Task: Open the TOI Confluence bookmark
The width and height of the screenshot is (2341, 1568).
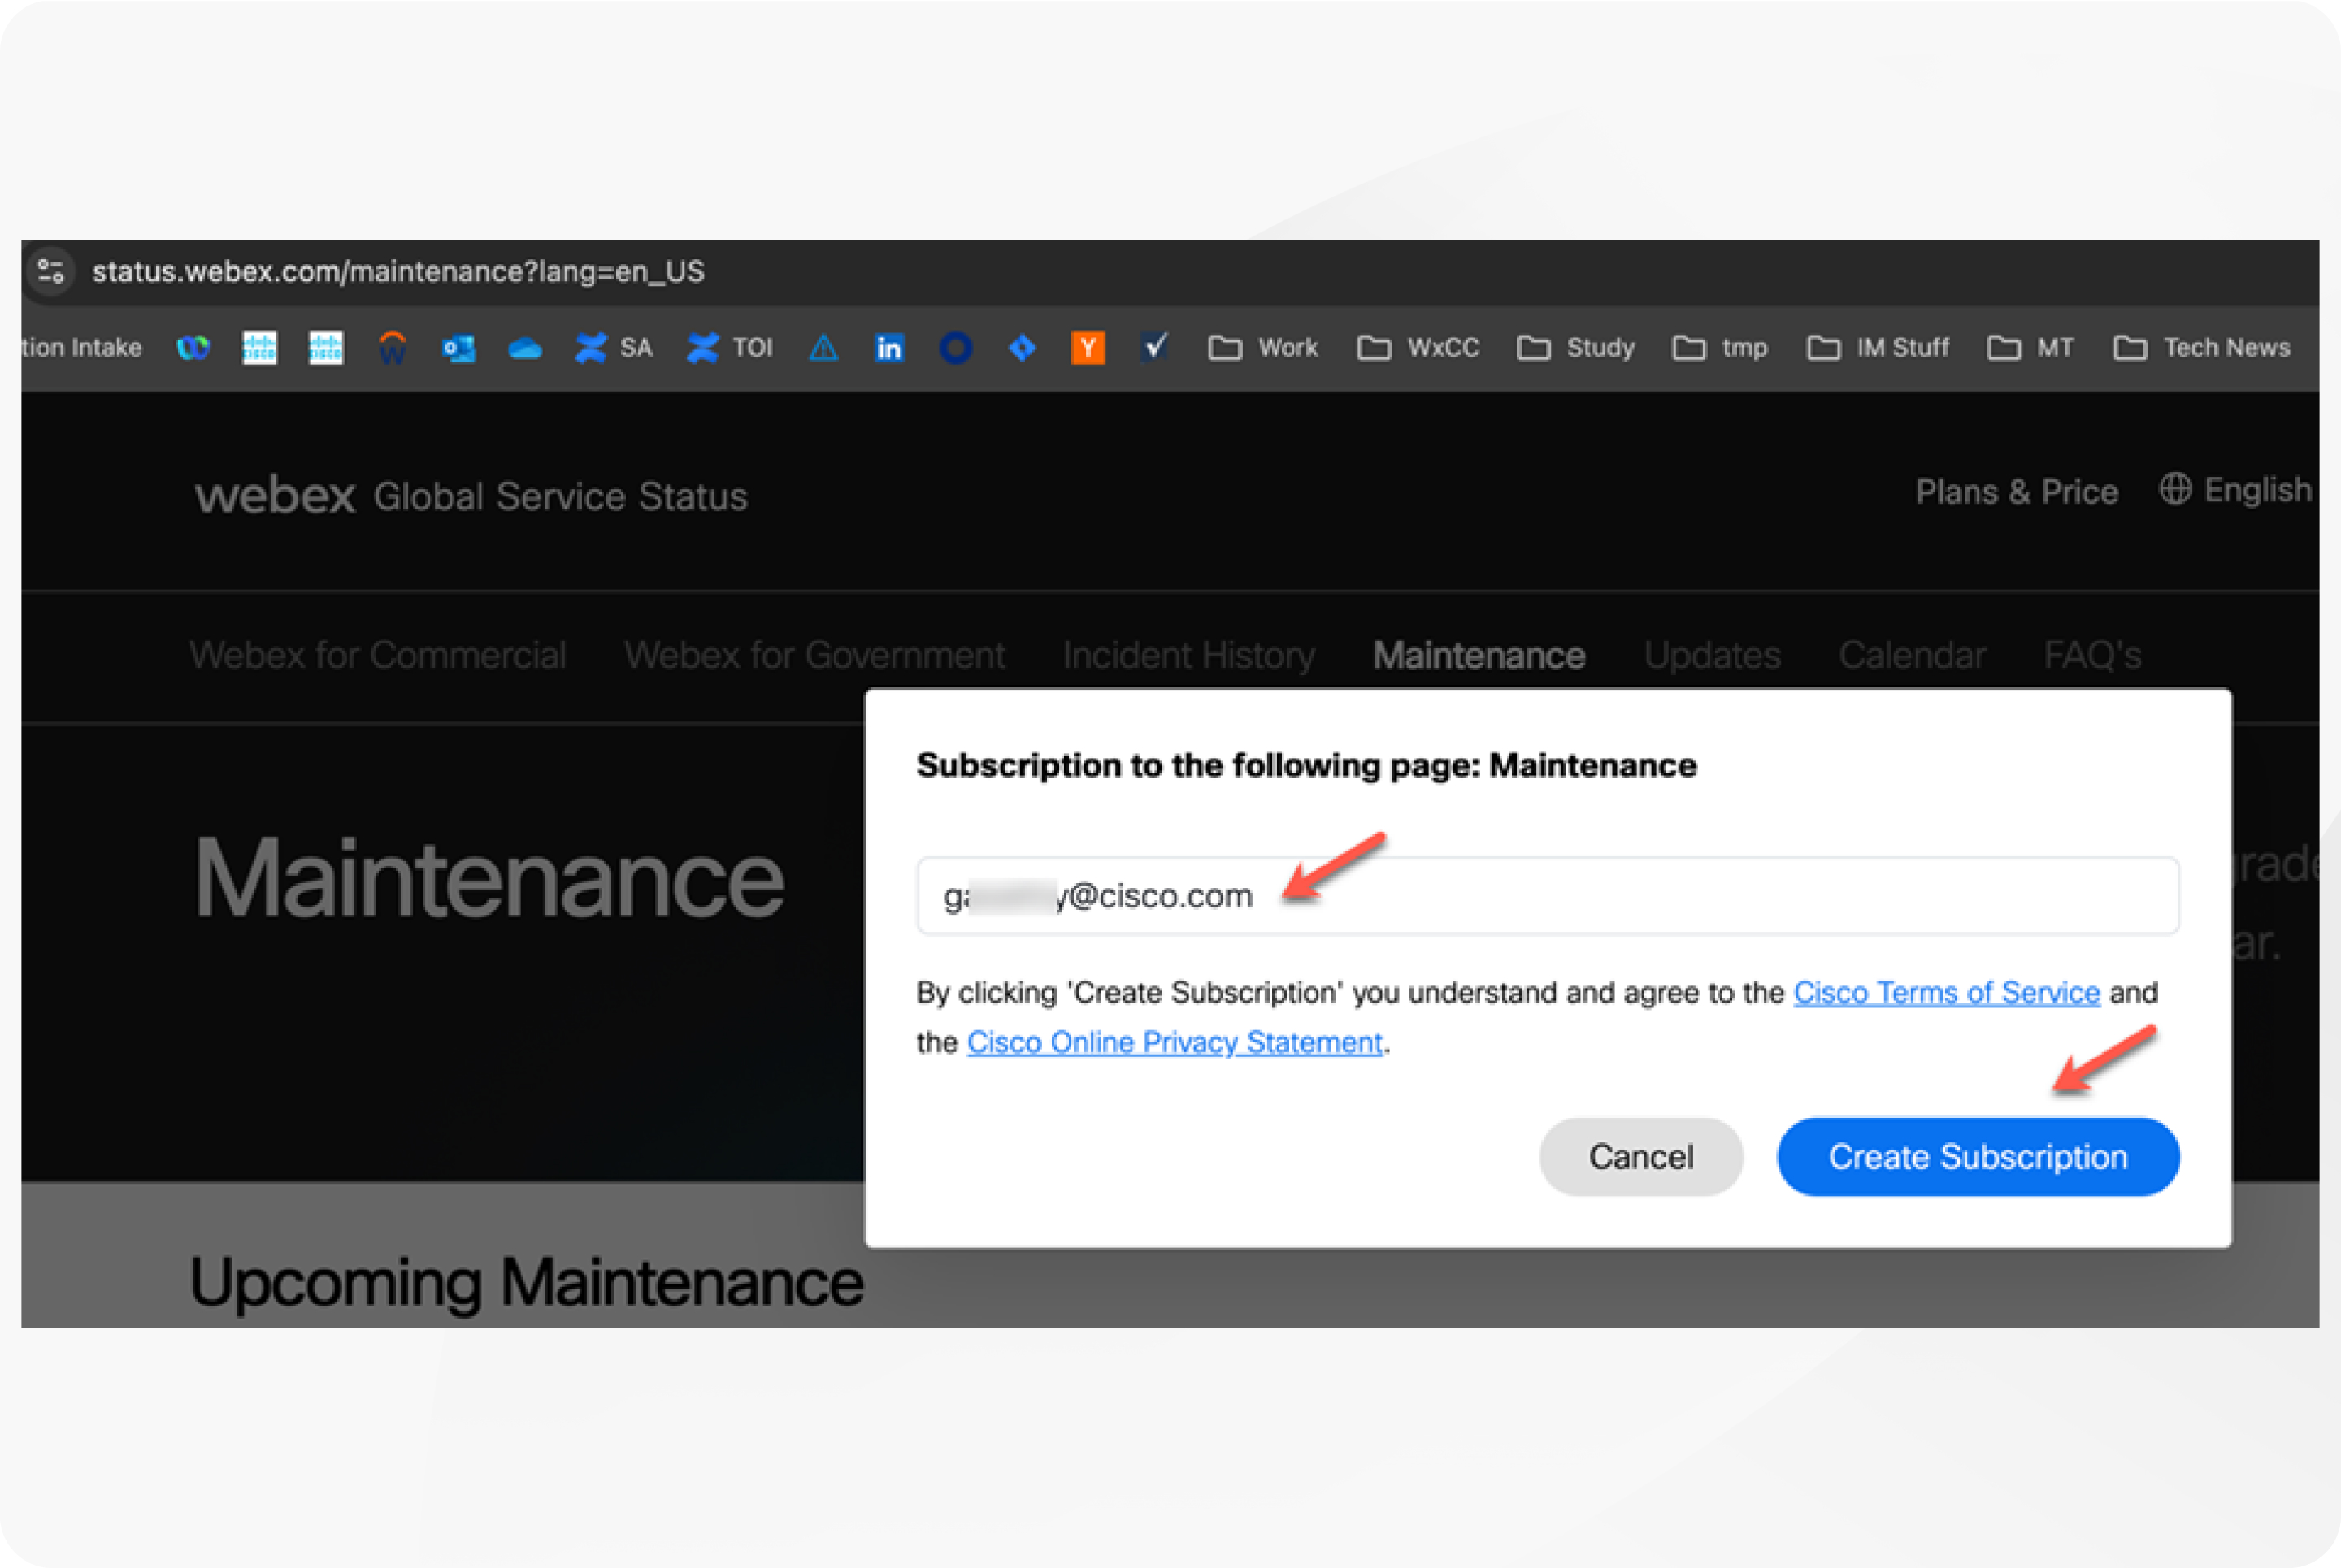Action: (729, 348)
